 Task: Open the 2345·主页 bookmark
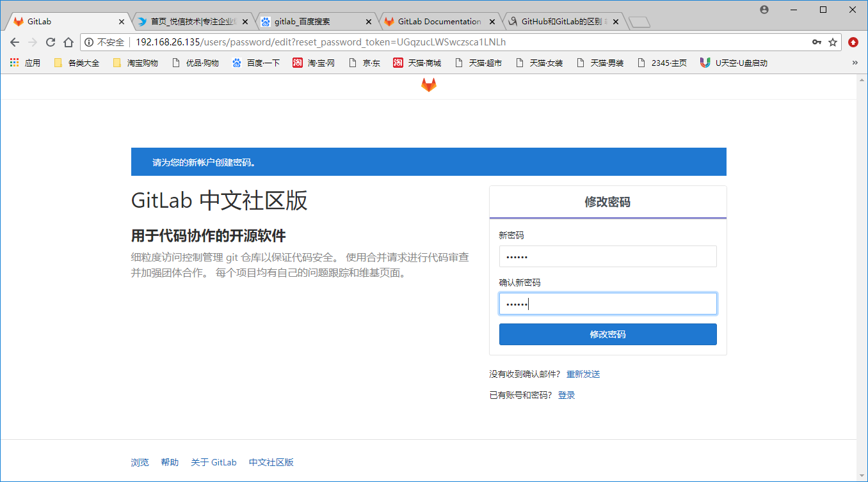pyautogui.click(x=662, y=63)
